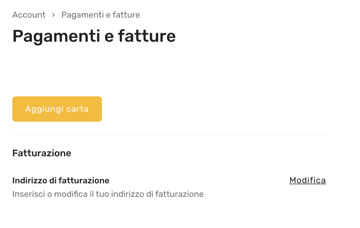Add a new payment card
This screenshot has width=360, height=228.
tap(57, 109)
